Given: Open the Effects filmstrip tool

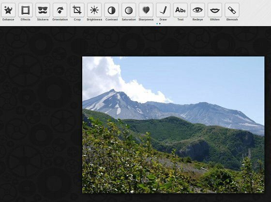Looking at the screenshot, I should pos(25,10).
